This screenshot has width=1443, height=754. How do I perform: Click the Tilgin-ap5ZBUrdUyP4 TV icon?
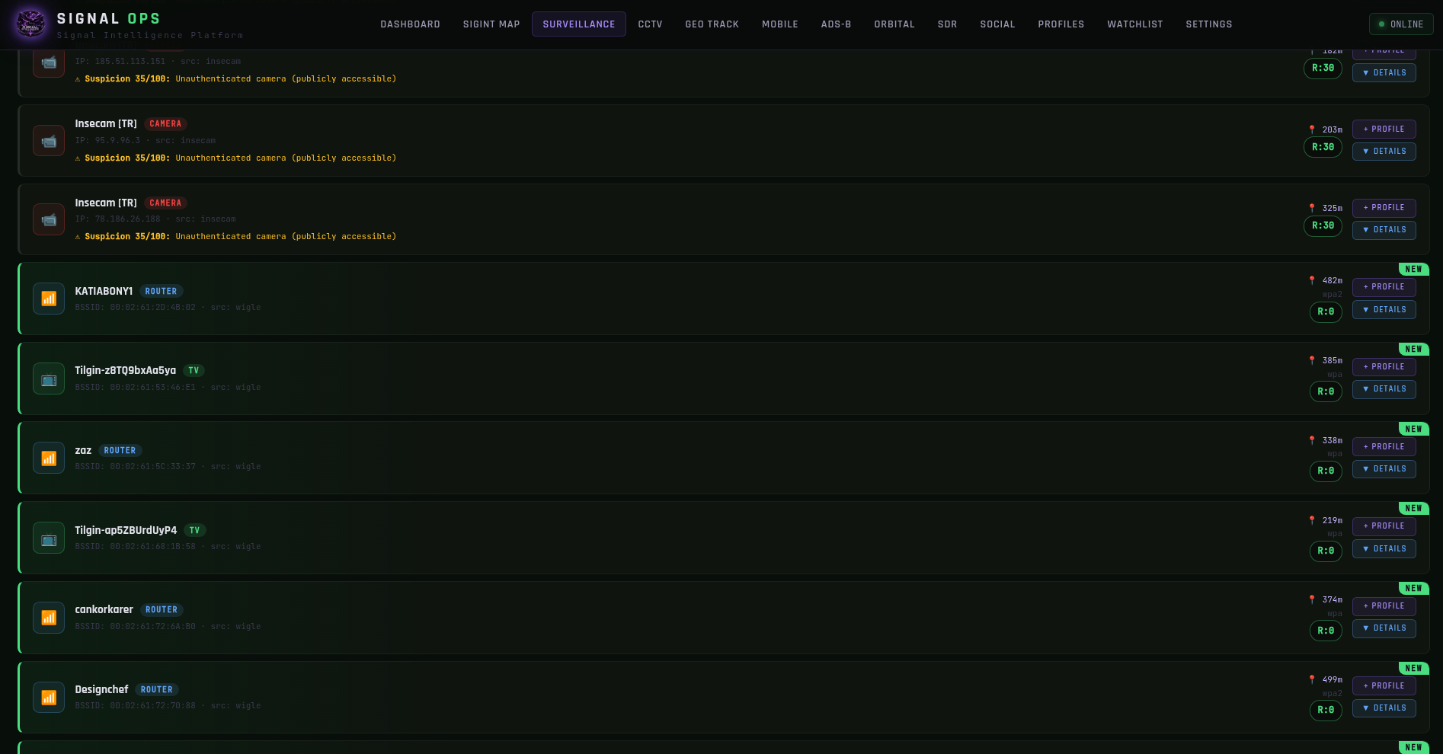coord(49,538)
